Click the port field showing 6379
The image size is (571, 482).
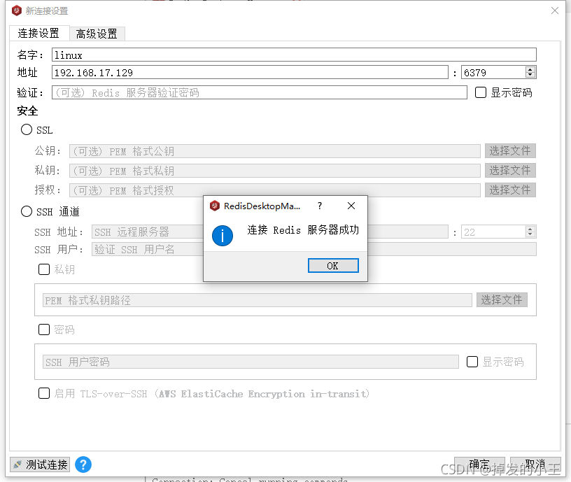tap(493, 72)
